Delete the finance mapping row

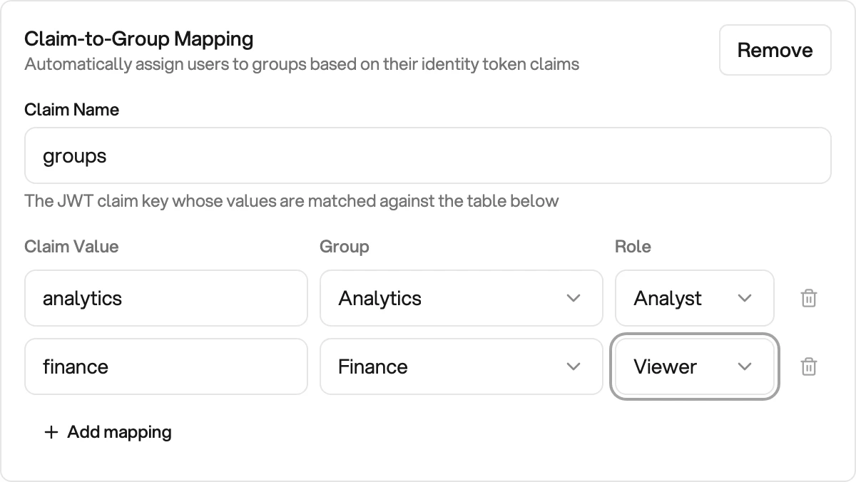pyautogui.click(x=808, y=366)
